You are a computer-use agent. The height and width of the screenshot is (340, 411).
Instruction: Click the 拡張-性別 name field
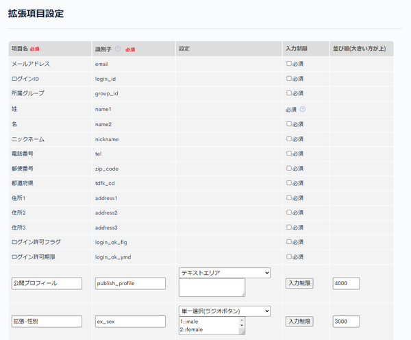pos(47,321)
